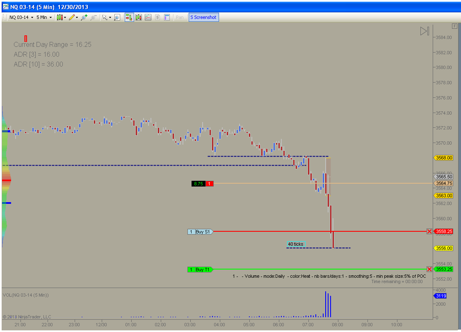Click the Current Day Range text
461x332 pixels.
(x=52, y=44)
